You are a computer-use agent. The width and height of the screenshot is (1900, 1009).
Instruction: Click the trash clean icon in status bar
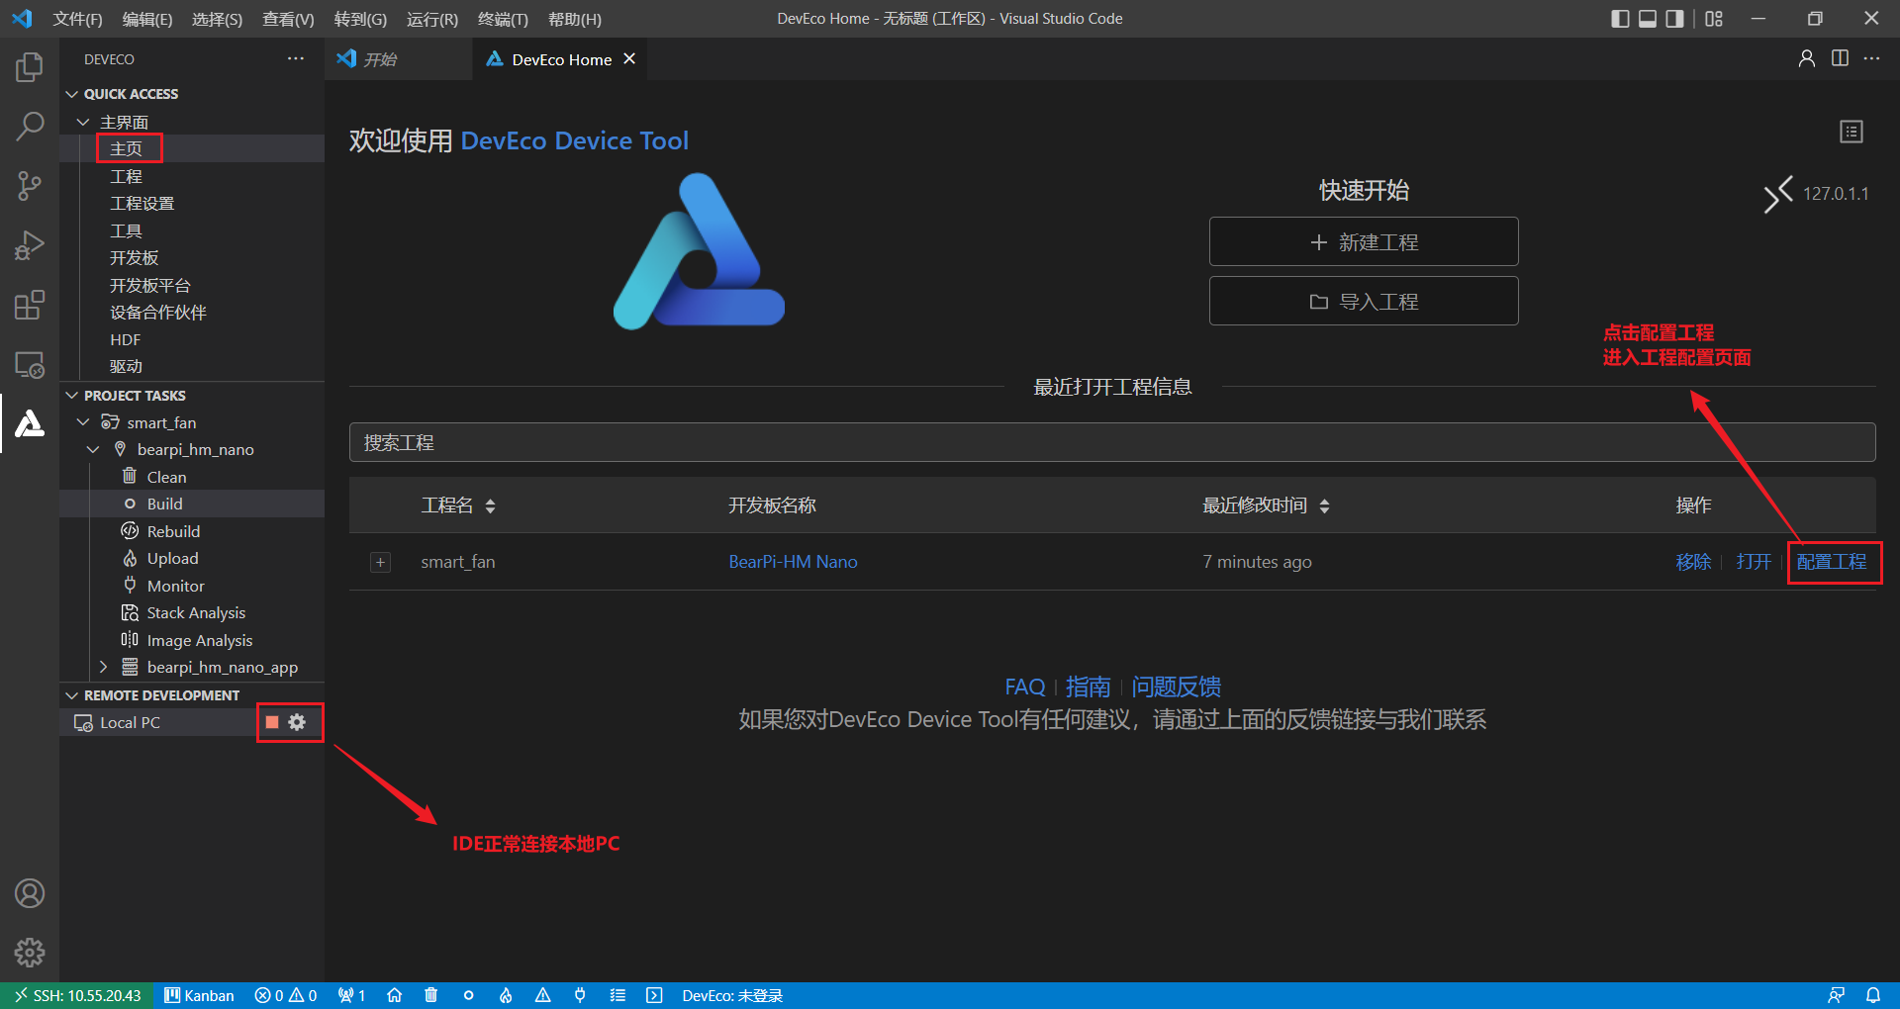(431, 995)
